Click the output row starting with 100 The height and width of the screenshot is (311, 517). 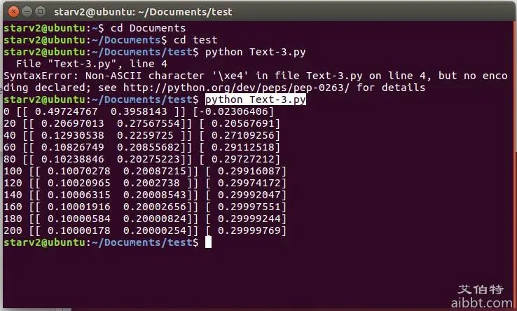[145, 171]
